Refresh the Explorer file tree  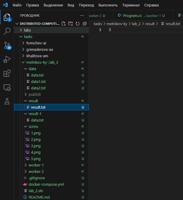pyautogui.click(x=78, y=24)
